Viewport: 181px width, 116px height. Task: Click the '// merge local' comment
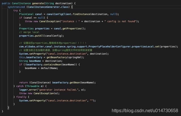click(29, 32)
